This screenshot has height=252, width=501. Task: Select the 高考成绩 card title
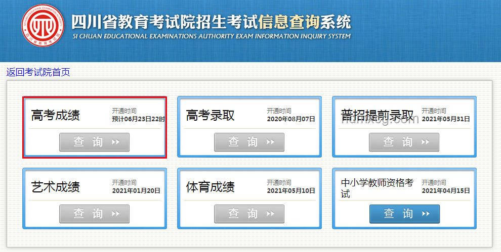(x=56, y=115)
